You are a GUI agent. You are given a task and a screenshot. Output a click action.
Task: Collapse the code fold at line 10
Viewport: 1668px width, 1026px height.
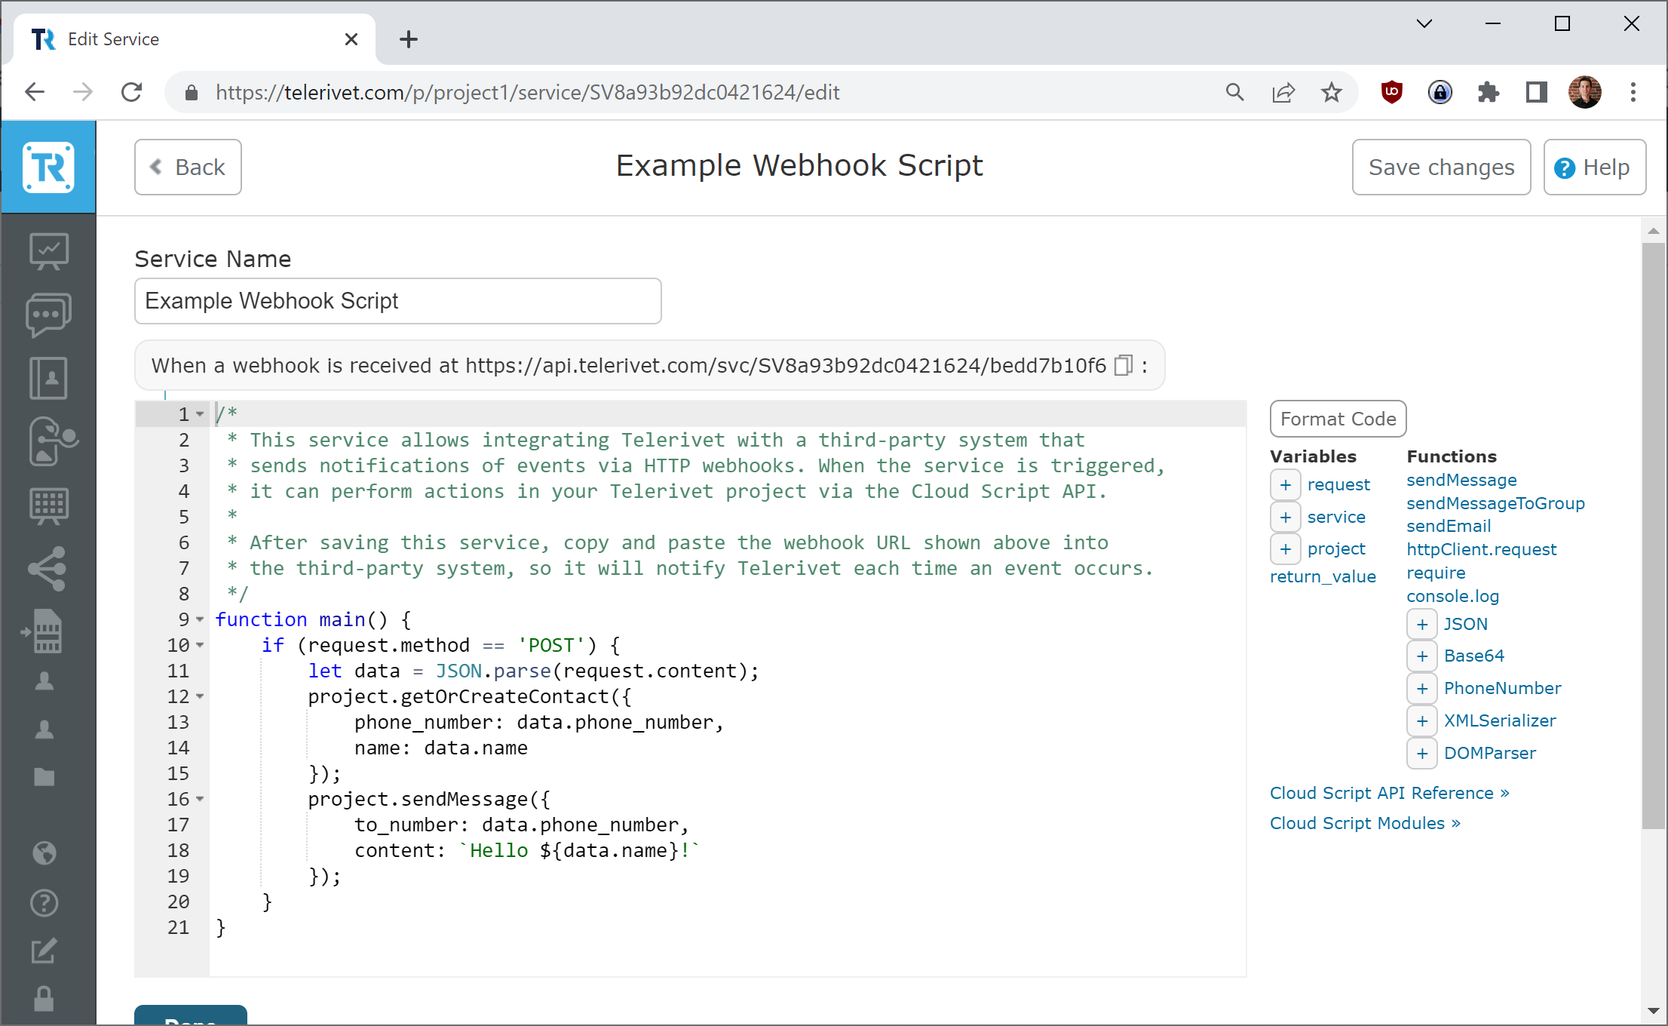(200, 645)
